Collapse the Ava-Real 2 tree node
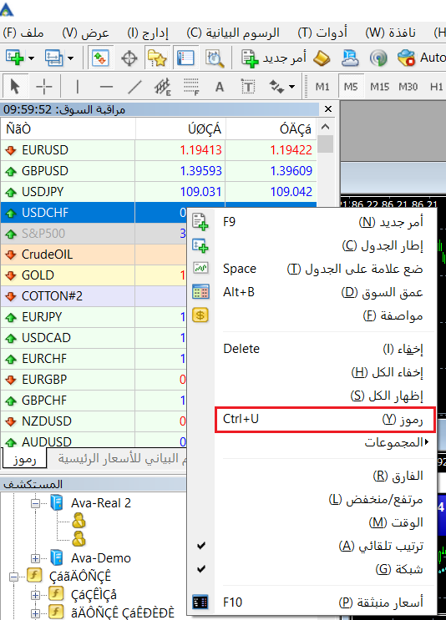 click(36, 503)
